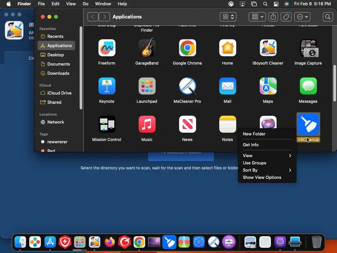
Task: Click the Finder forward navigation arrow
Action: click(x=104, y=17)
